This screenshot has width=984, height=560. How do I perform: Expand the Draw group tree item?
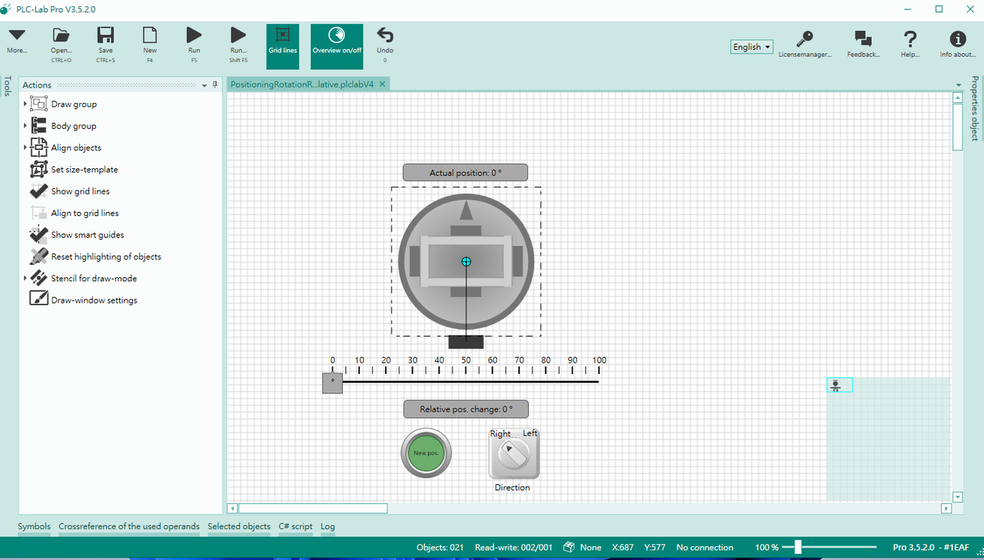pos(25,104)
